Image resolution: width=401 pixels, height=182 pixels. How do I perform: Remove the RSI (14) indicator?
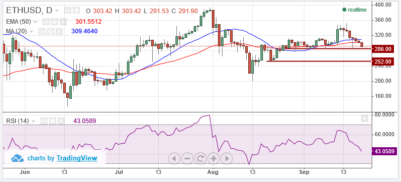point(61,121)
